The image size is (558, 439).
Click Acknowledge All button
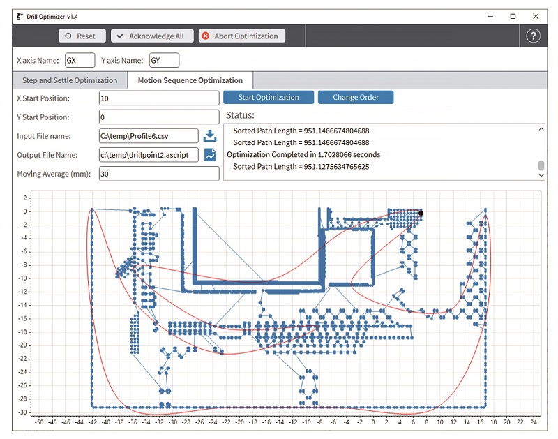tap(152, 36)
